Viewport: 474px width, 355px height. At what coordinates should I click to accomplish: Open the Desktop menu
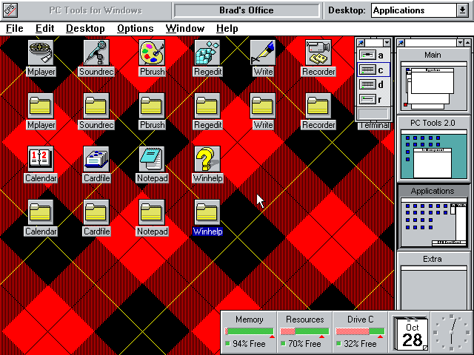click(x=85, y=28)
